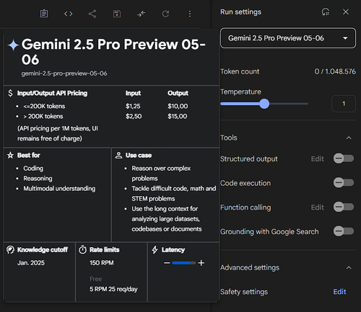Click the Use the long context item
Image resolution: width=361 pixels, height=312 pixels.
pyautogui.click(x=167, y=219)
